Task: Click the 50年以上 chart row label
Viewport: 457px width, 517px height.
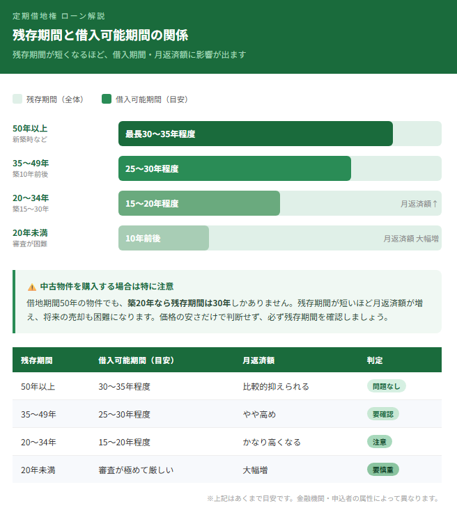Action: pos(30,129)
